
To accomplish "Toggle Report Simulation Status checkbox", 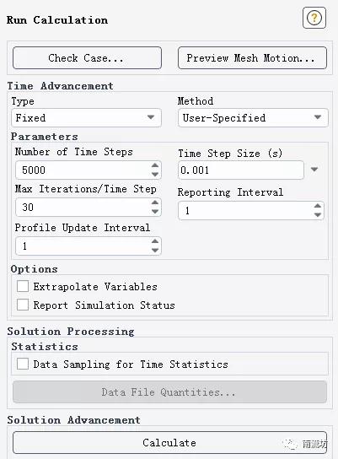I will (x=23, y=305).
